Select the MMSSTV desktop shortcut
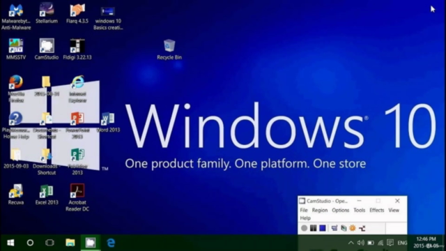The width and height of the screenshot is (446, 251). click(x=16, y=50)
